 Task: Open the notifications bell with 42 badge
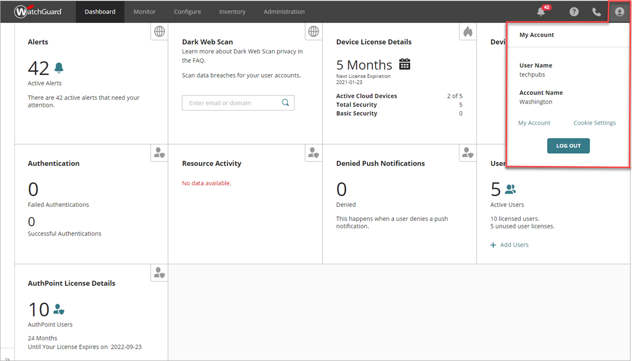point(541,12)
